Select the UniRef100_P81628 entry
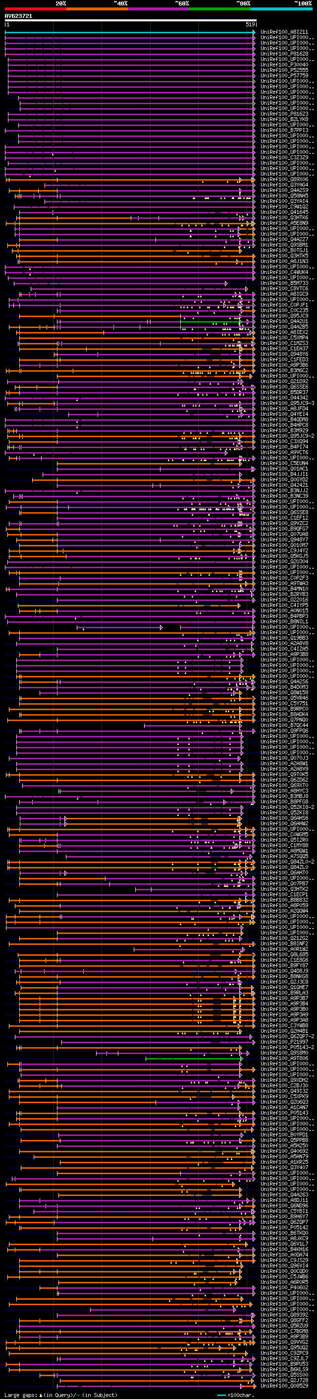This screenshot has height=1399, width=317. (284, 54)
